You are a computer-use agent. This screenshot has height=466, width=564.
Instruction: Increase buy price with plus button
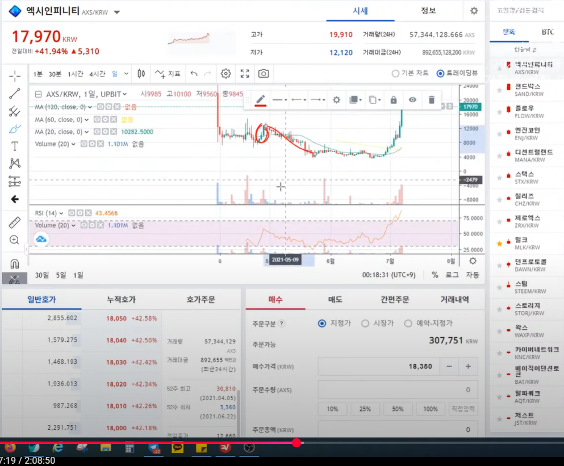(x=468, y=367)
